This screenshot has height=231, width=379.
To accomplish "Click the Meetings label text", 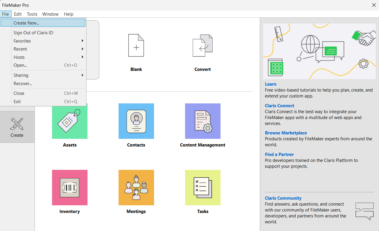I will point(136,212).
